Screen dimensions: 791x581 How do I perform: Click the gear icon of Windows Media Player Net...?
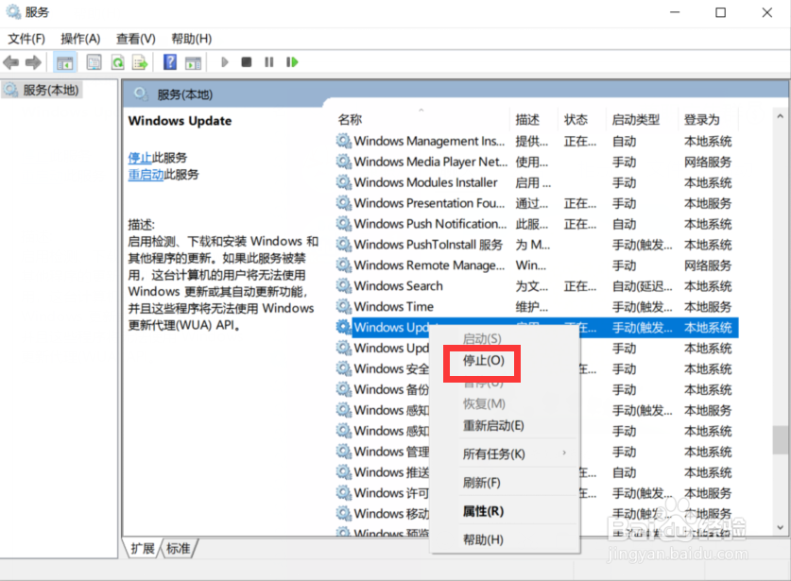344,162
